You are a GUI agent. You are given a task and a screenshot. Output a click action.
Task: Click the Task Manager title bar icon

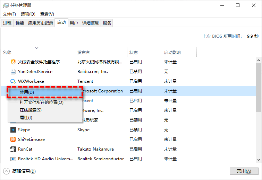pos(6,6)
